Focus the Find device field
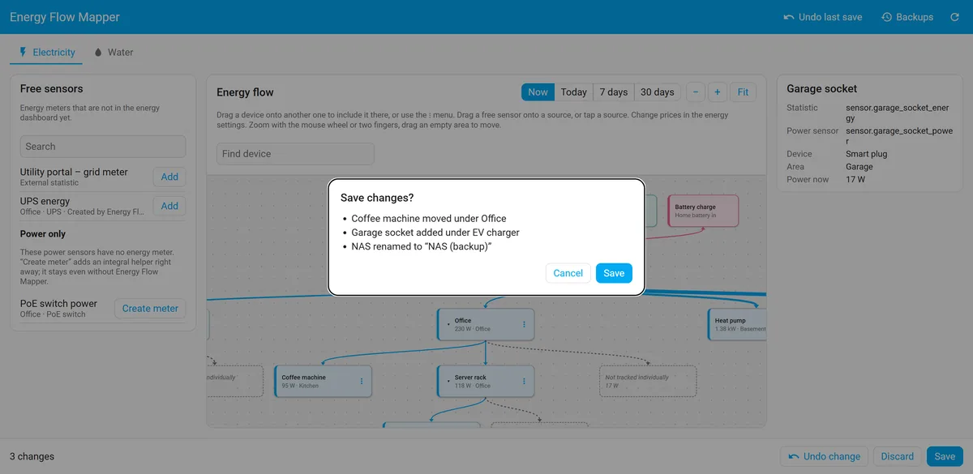The image size is (973, 474). [x=295, y=154]
